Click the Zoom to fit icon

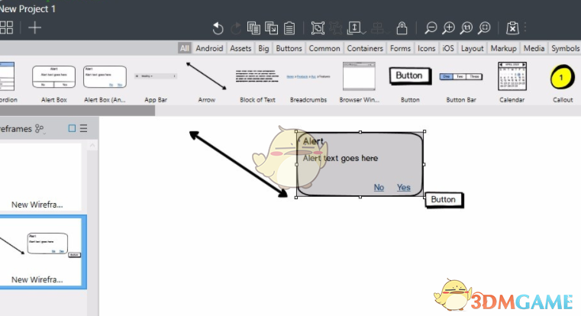[x=484, y=28]
